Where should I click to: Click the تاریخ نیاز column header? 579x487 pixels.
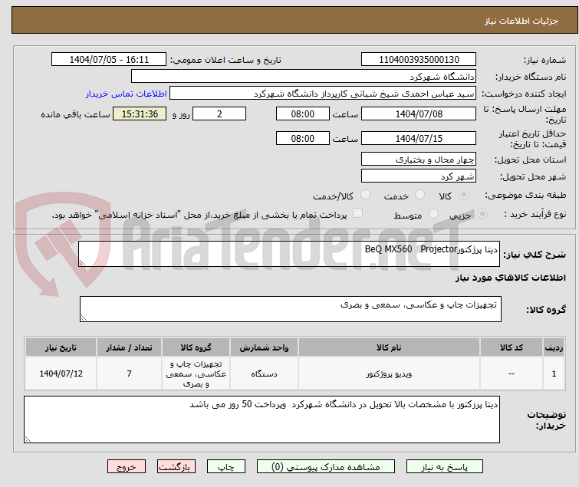tap(61, 347)
